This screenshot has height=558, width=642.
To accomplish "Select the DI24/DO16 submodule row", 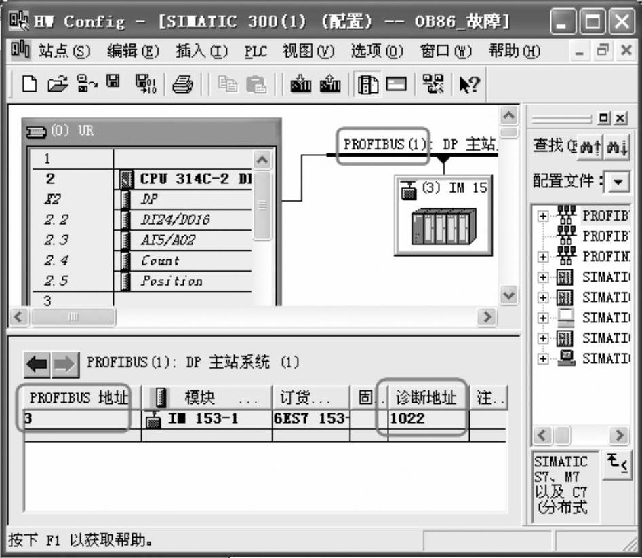I will pyautogui.click(x=142, y=220).
